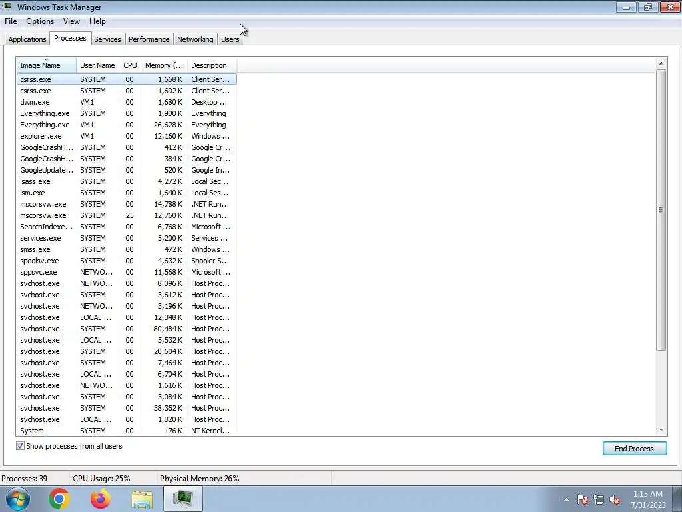The height and width of the screenshot is (512, 682).
Task: Click the Processes: 39 status entry
Action: point(25,479)
